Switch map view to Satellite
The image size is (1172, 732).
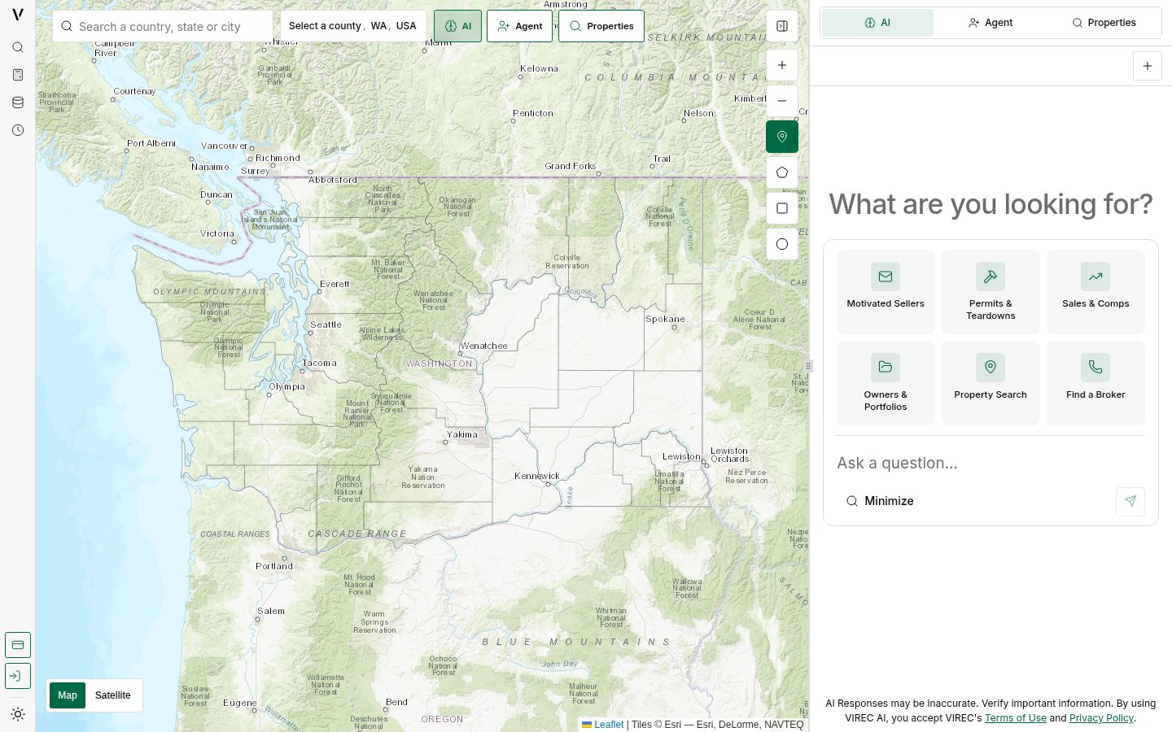click(112, 695)
